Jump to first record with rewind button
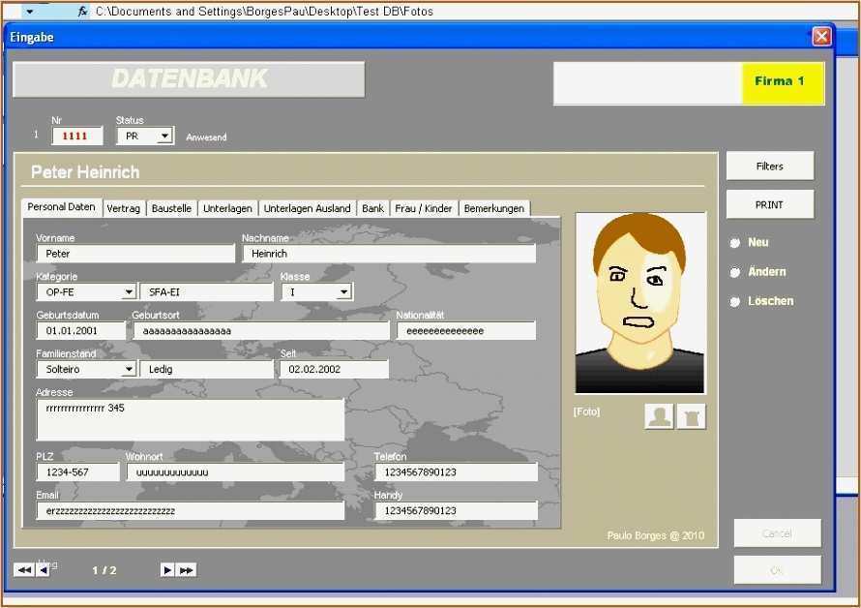The image size is (861, 608). click(x=24, y=570)
